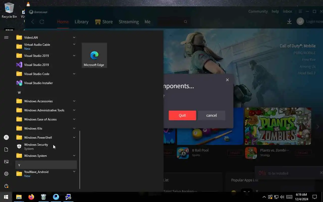Click help link in GameLoop header
The image size is (323, 202).
click(x=275, y=11)
